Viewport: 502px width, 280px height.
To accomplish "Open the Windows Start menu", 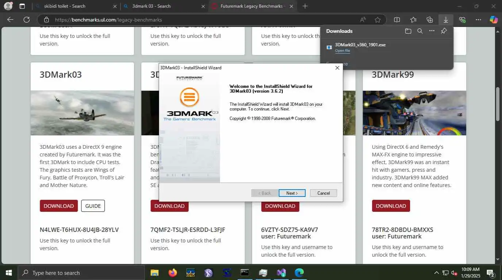I will (x=8, y=273).
